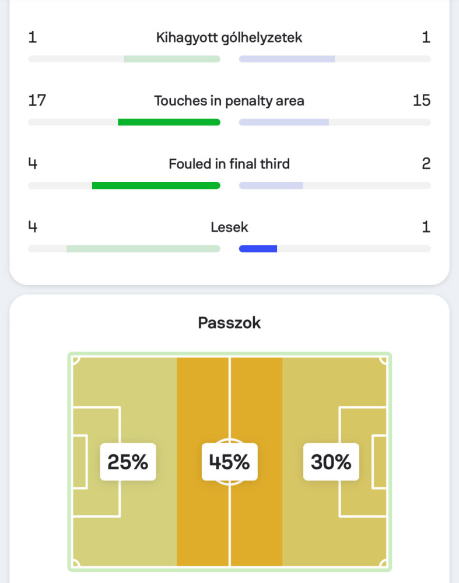Click the right penalty box on pitch
This screenshot has width=459, height=583.
coord(363,462)
